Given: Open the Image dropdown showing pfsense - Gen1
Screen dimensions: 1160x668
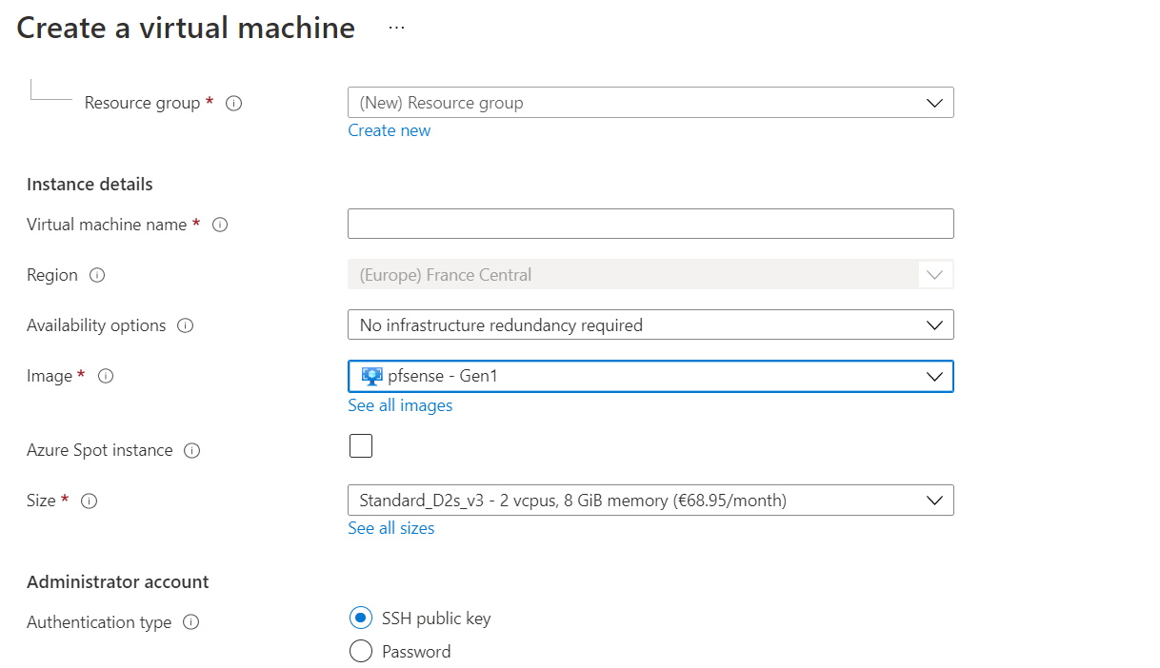Looking at the screenshot, I should (x=650, y=376).
